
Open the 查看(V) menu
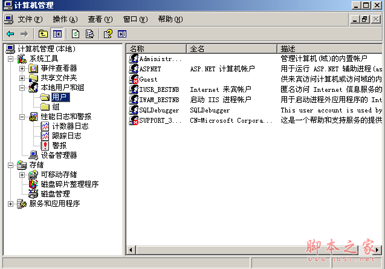(x=100, y=19)
